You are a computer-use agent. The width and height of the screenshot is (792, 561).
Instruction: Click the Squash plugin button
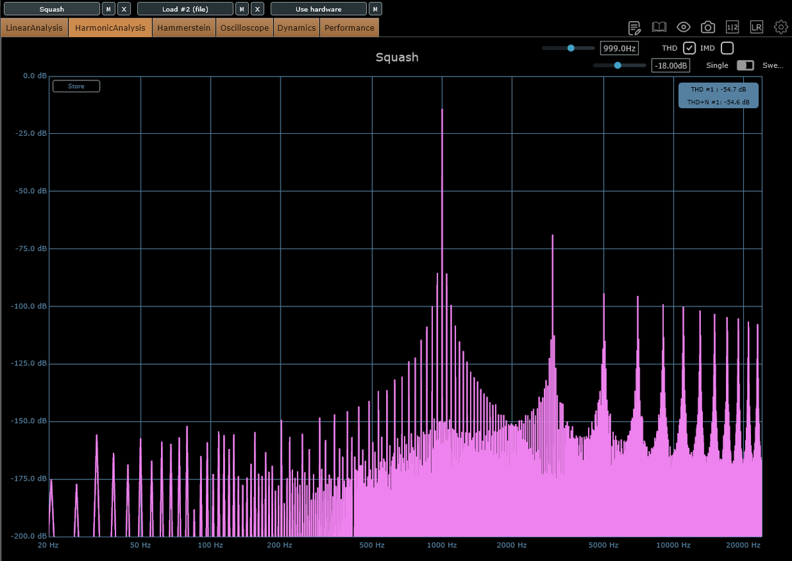click(x=51, y=9)
